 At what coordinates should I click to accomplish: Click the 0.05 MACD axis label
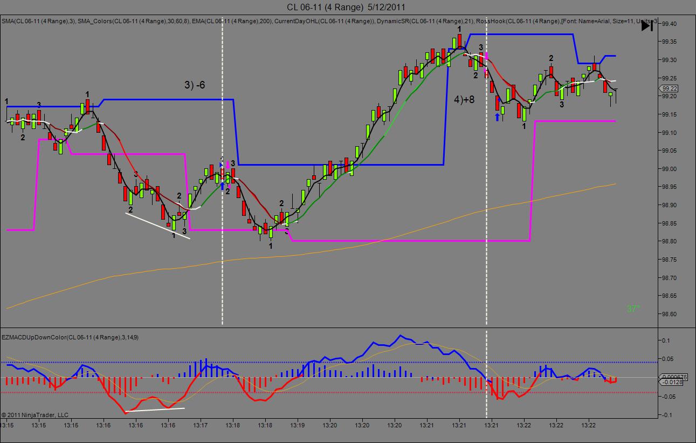pyautogui.click(x=668, y=359)
